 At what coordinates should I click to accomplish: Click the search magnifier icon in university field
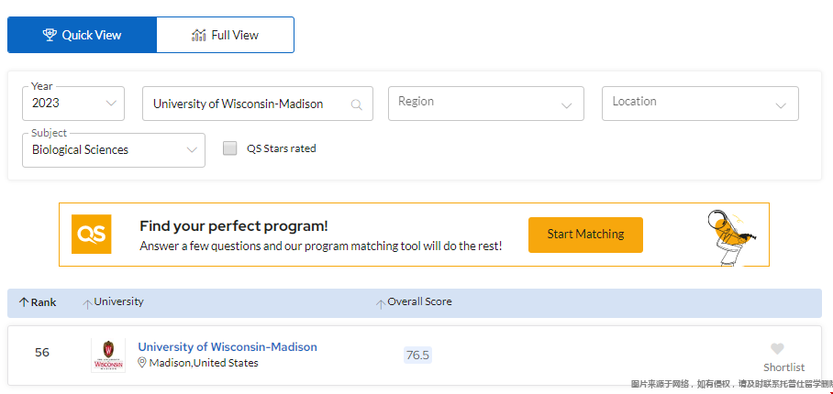point(357,104)
